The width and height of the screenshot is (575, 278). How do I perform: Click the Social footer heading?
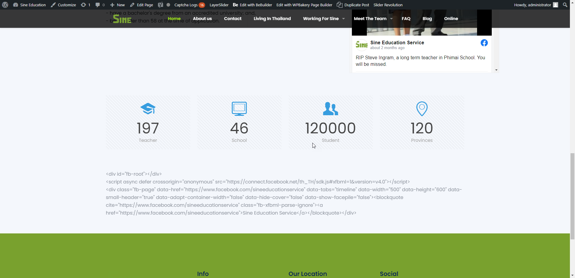(x=389, y=274)
